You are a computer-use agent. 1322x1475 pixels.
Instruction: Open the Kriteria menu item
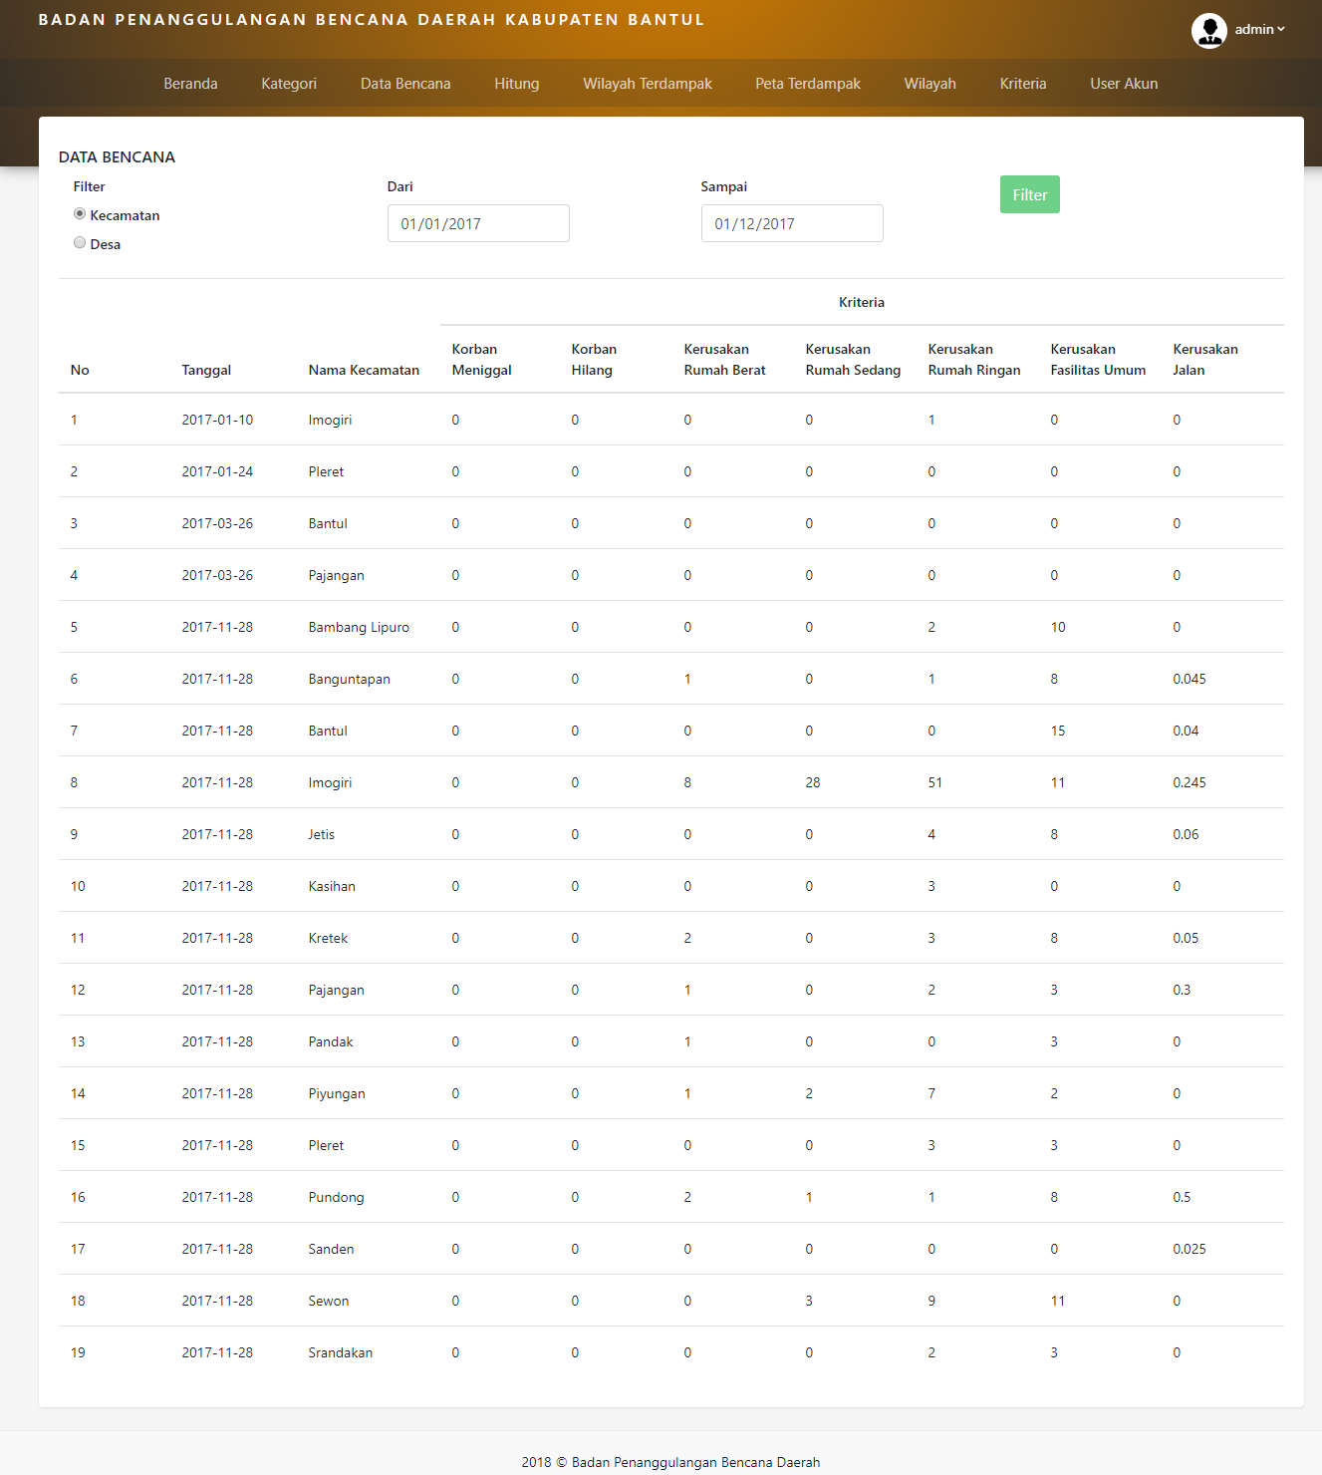coord(1023,84)
